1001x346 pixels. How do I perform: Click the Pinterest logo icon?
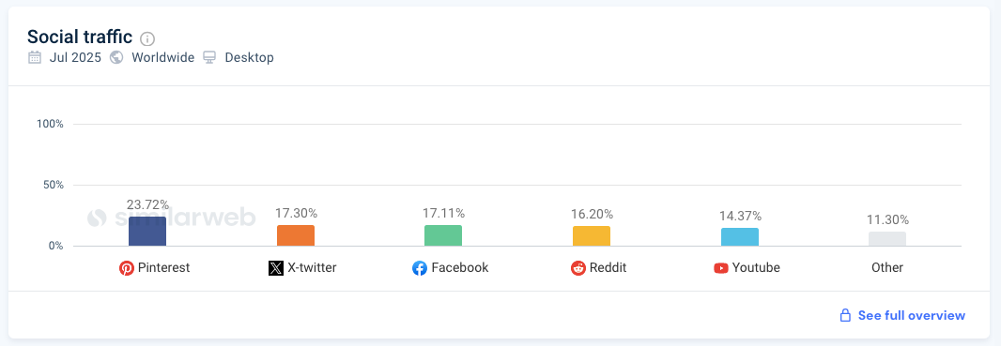click(127, 268)
